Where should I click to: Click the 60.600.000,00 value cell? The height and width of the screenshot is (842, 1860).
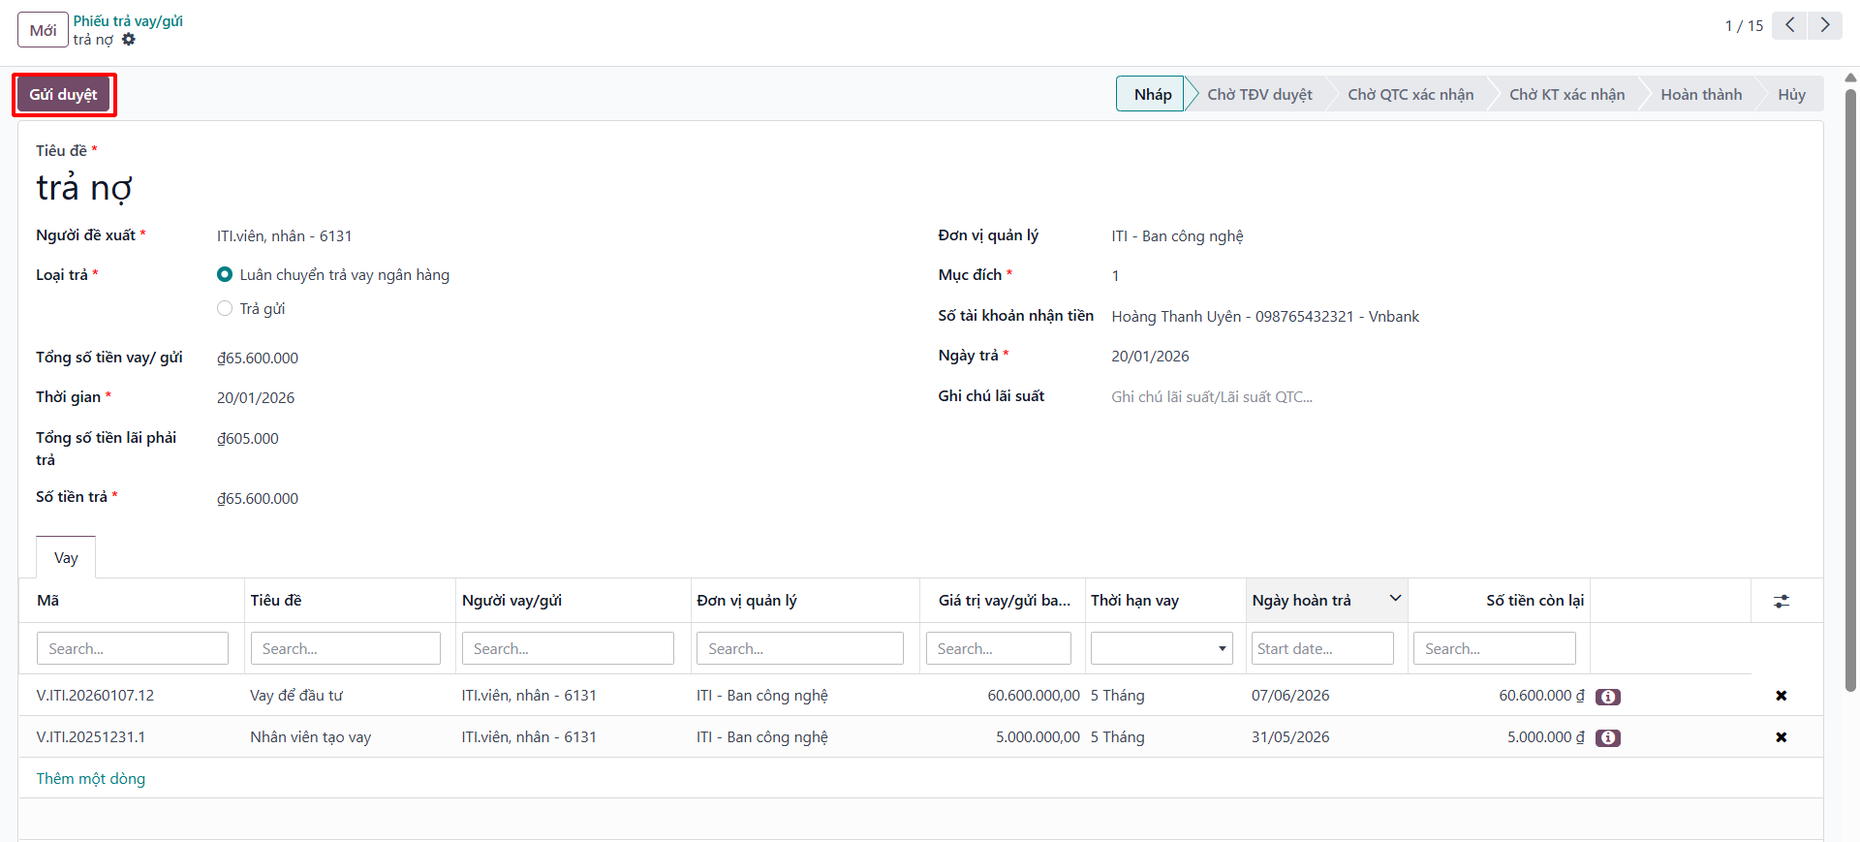(1034, 696)
